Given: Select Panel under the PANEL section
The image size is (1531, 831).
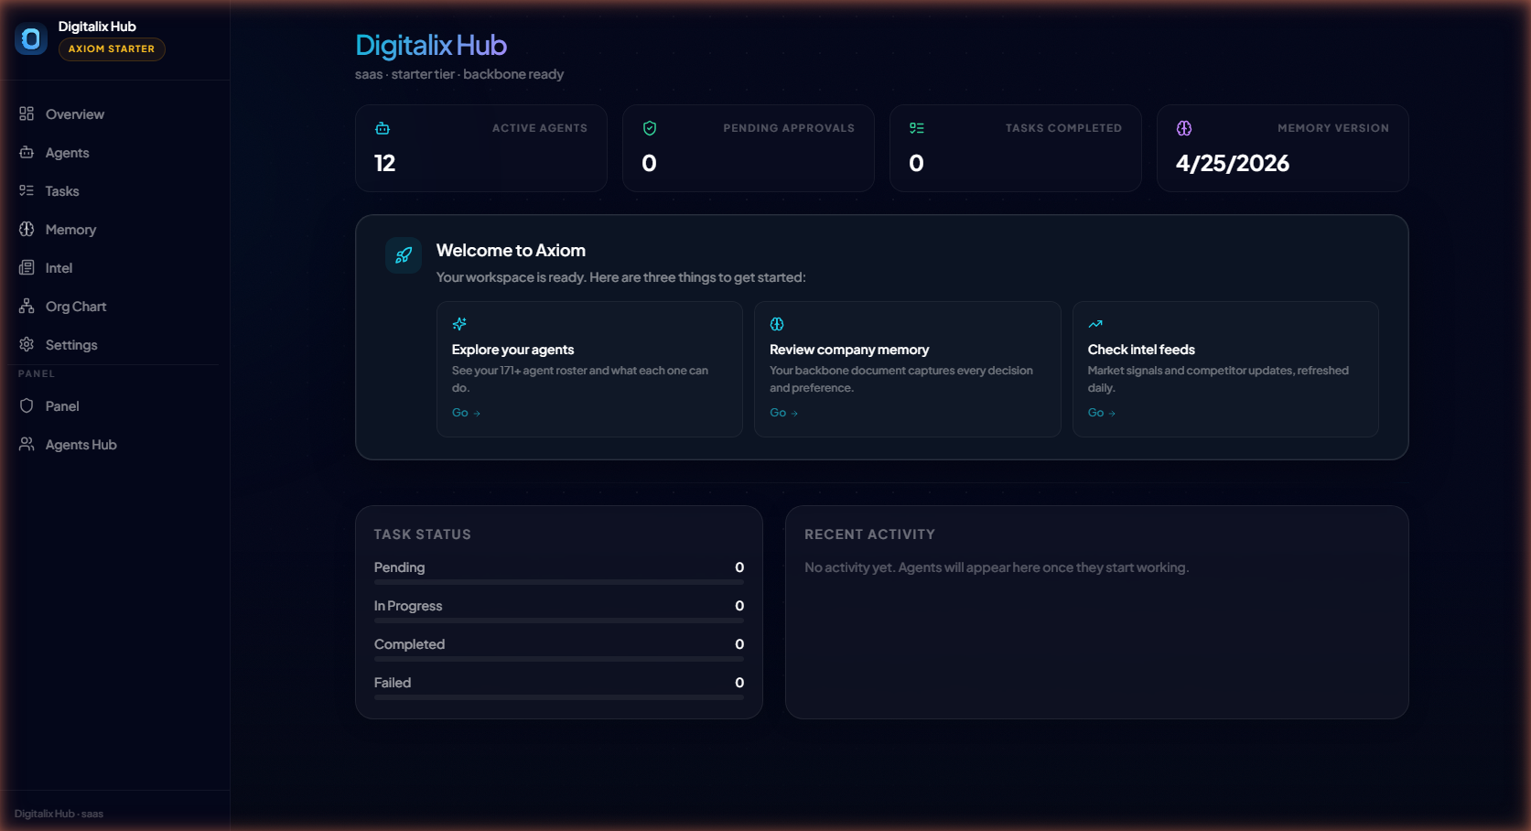Looking at the screenshot, I should coord(114,406).
